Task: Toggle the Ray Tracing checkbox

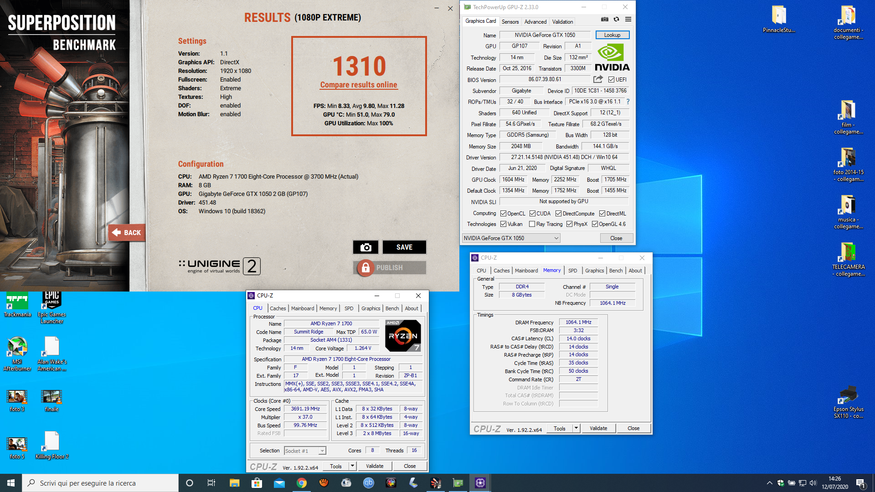Action: 532,224
